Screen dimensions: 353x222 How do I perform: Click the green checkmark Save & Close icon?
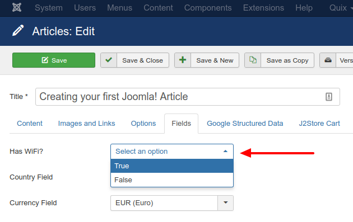109,60
